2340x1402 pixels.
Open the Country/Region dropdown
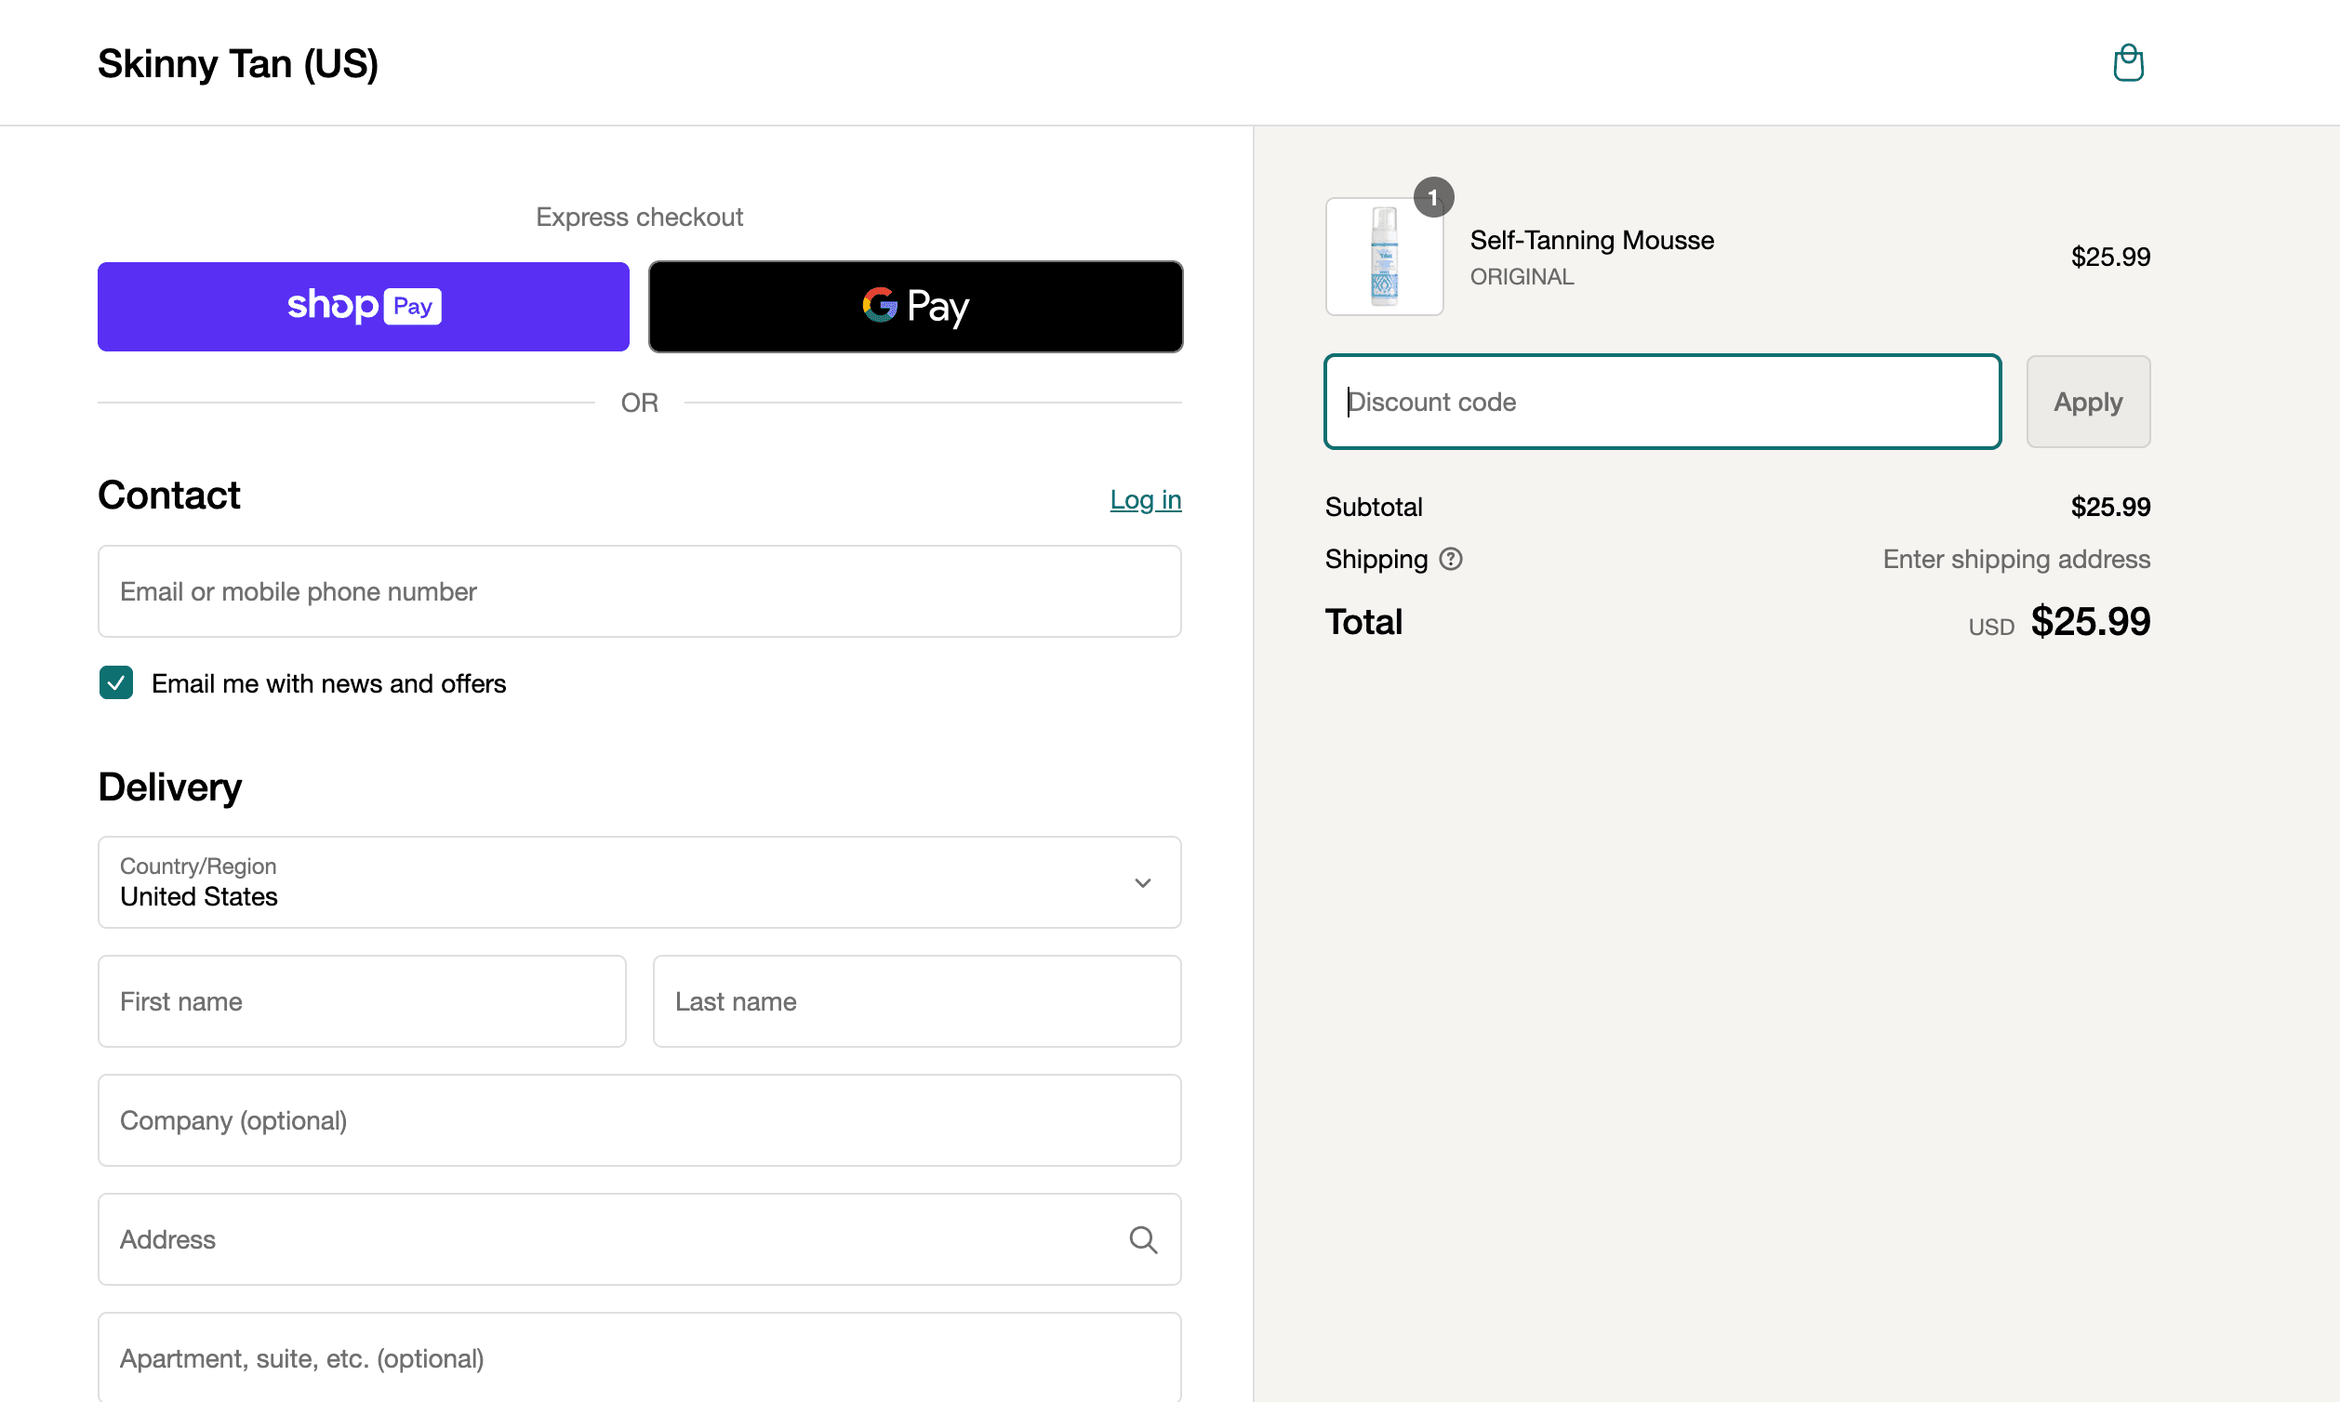[640, 882]
